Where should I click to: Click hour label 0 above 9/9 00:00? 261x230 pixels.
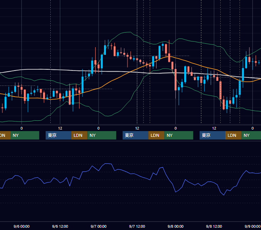(x=253, y=128)
